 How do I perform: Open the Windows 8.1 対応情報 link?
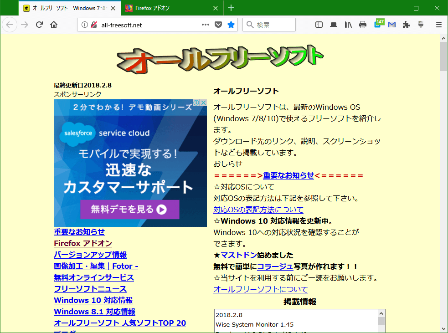tap(95, 312)
